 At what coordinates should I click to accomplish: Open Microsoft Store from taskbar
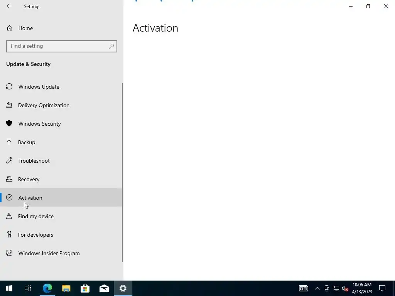pyautogui.click(x=85, y=288)
